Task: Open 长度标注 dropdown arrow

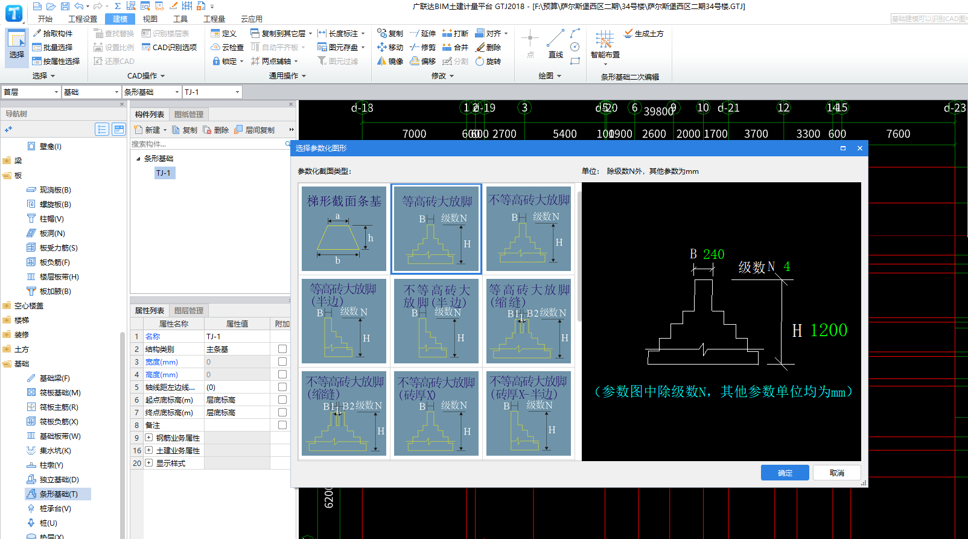Action: click(x=363, y=34)
